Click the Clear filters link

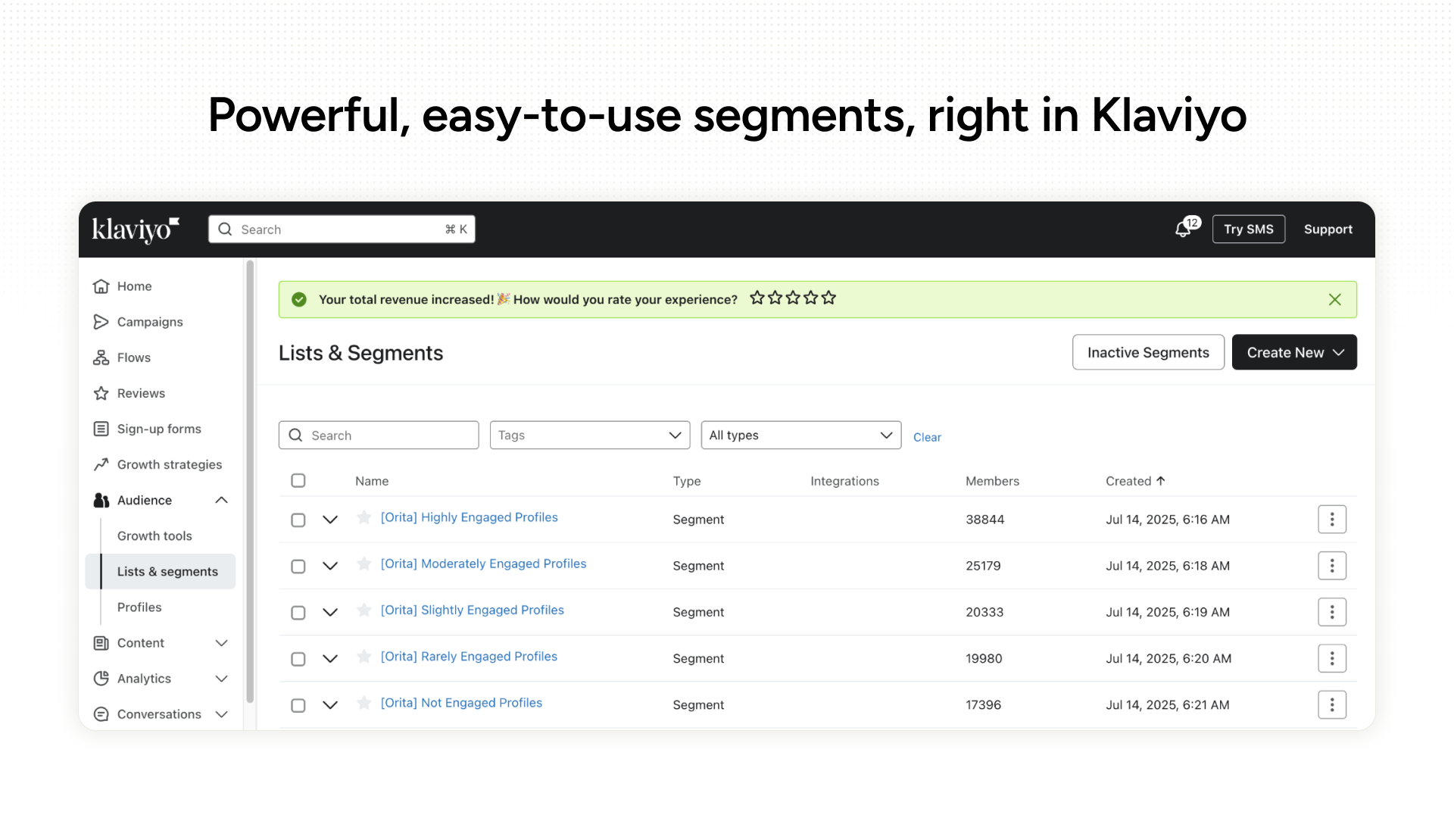pos(927,437)
